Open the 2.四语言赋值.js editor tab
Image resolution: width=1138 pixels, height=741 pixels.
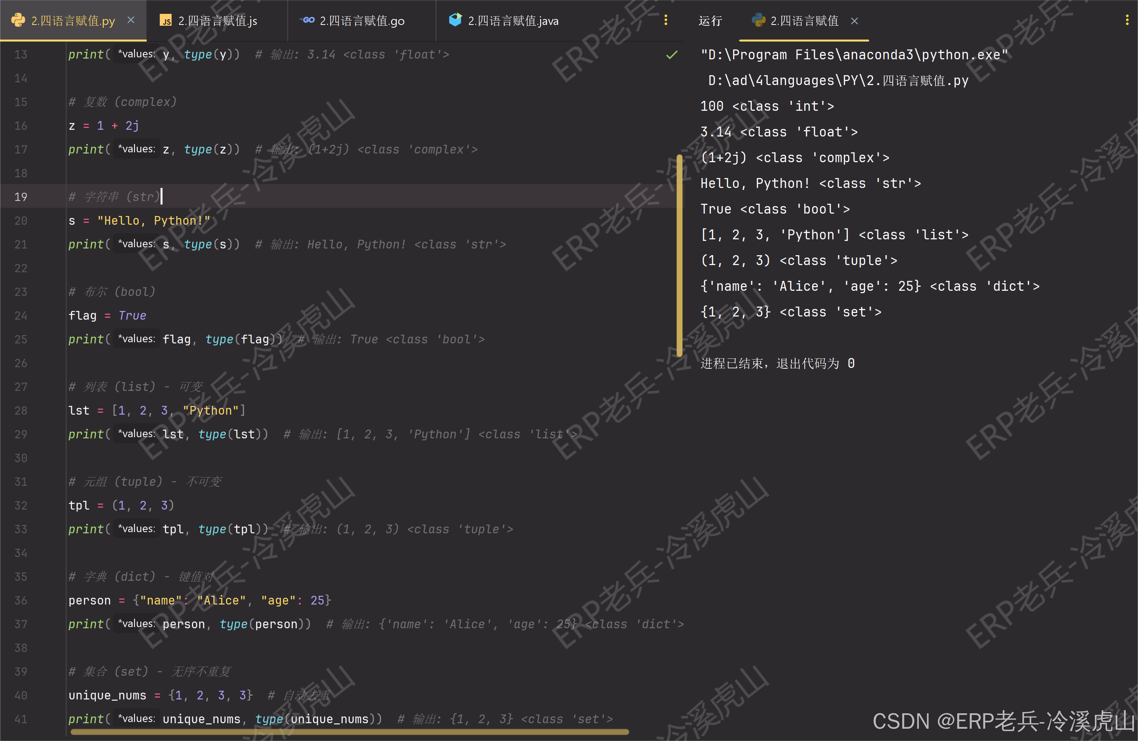217,21
